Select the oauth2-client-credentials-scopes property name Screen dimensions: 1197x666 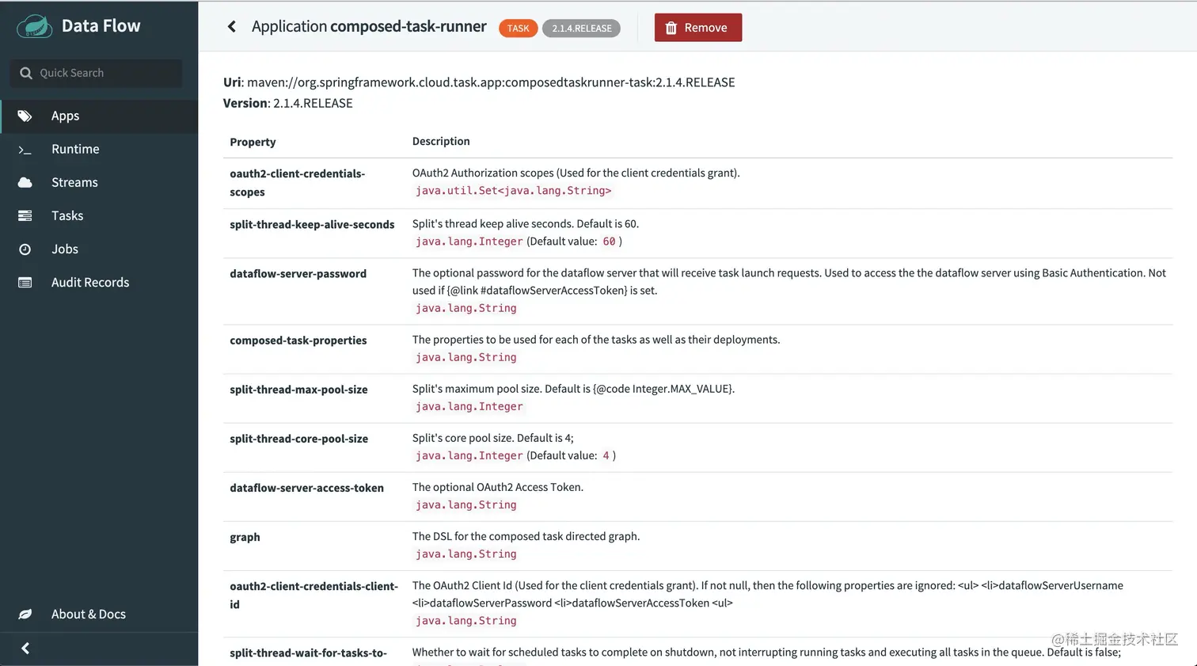[298, 182]
